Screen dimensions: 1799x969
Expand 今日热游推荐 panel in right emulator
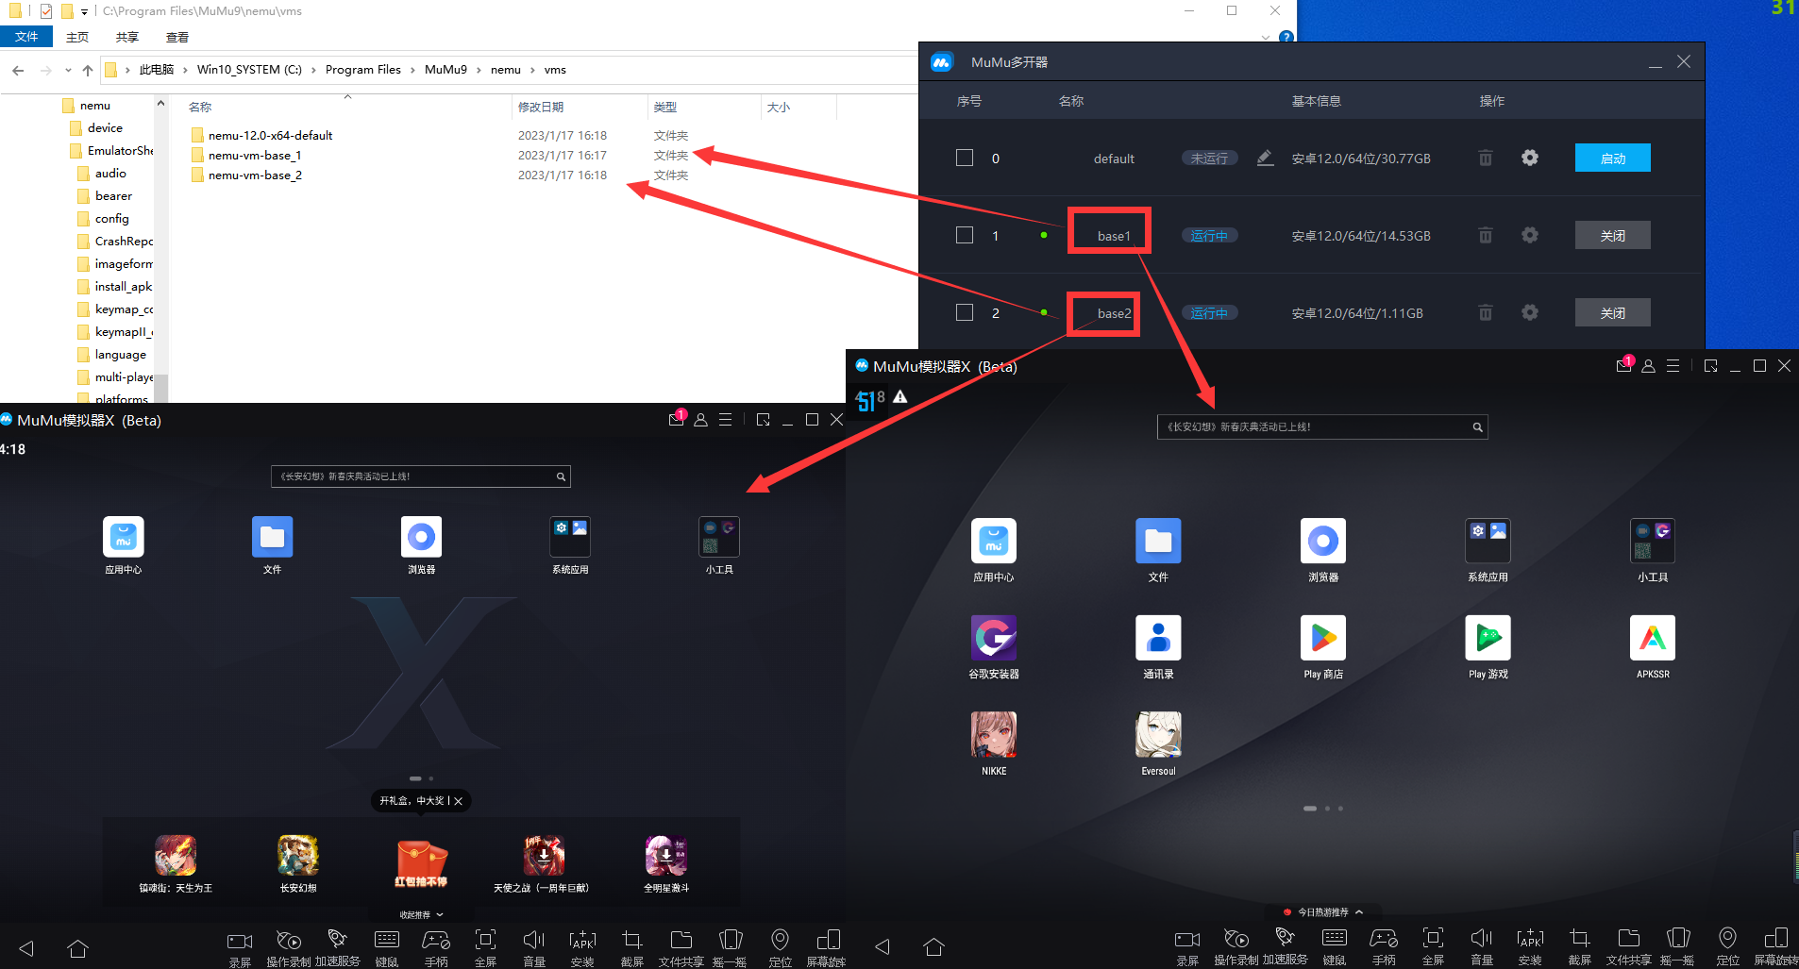pos(1323,912)
